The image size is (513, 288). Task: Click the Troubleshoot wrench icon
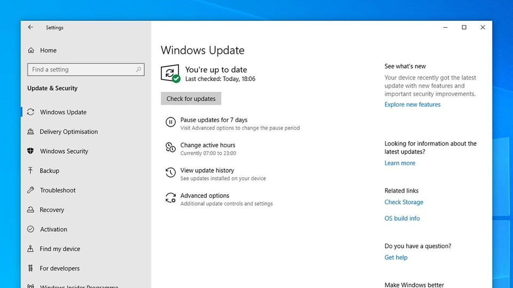click(x=31, y=190)
